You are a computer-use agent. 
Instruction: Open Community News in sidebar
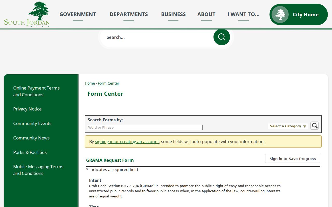[x=31, y=138]
